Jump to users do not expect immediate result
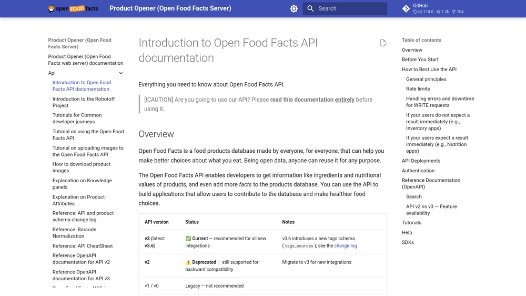This screenshot has width=526, height=296. pyautogui.click(x=438, y=122)
